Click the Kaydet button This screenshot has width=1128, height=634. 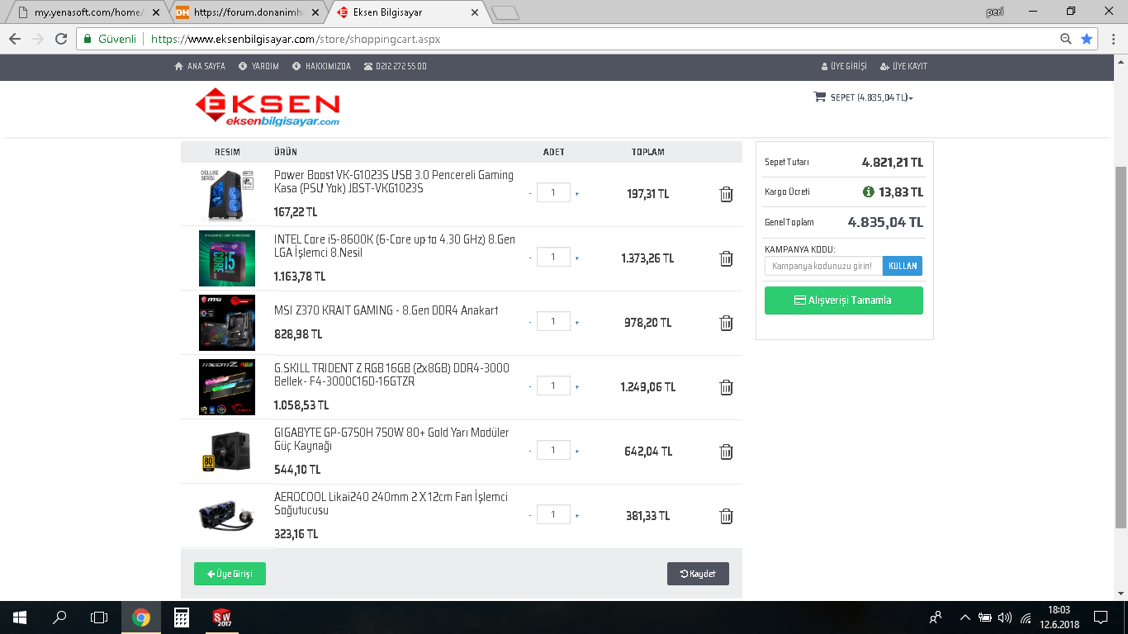[698, 574]
